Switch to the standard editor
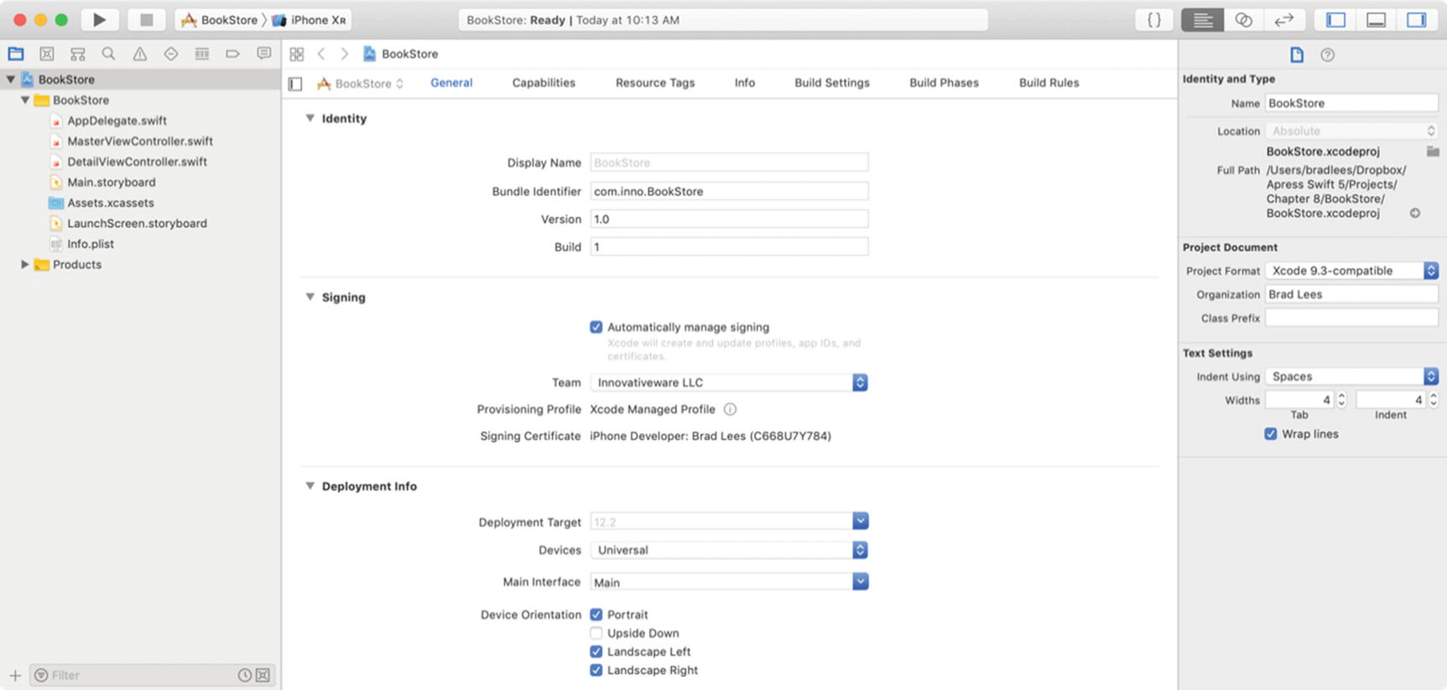Viewport: 1447px width, 690px height. coord(1202,19)
